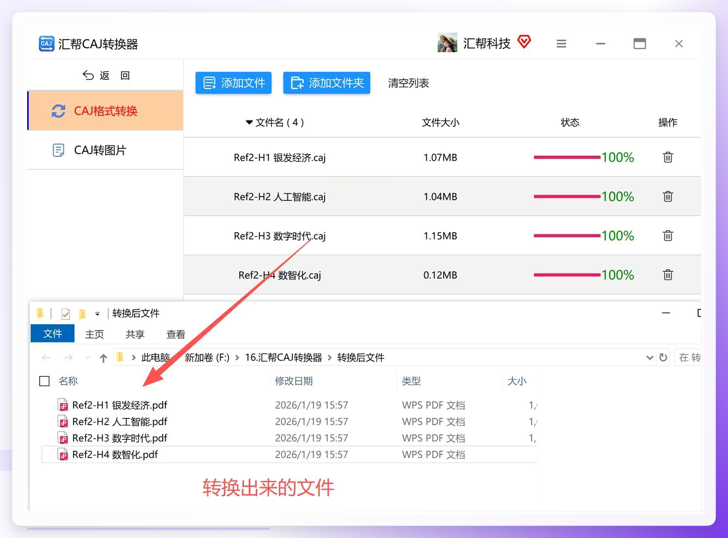This screenshot has width=728, height=538.
Task: Open the 共享 ribbon tab in Explorer
Action: 135,334
